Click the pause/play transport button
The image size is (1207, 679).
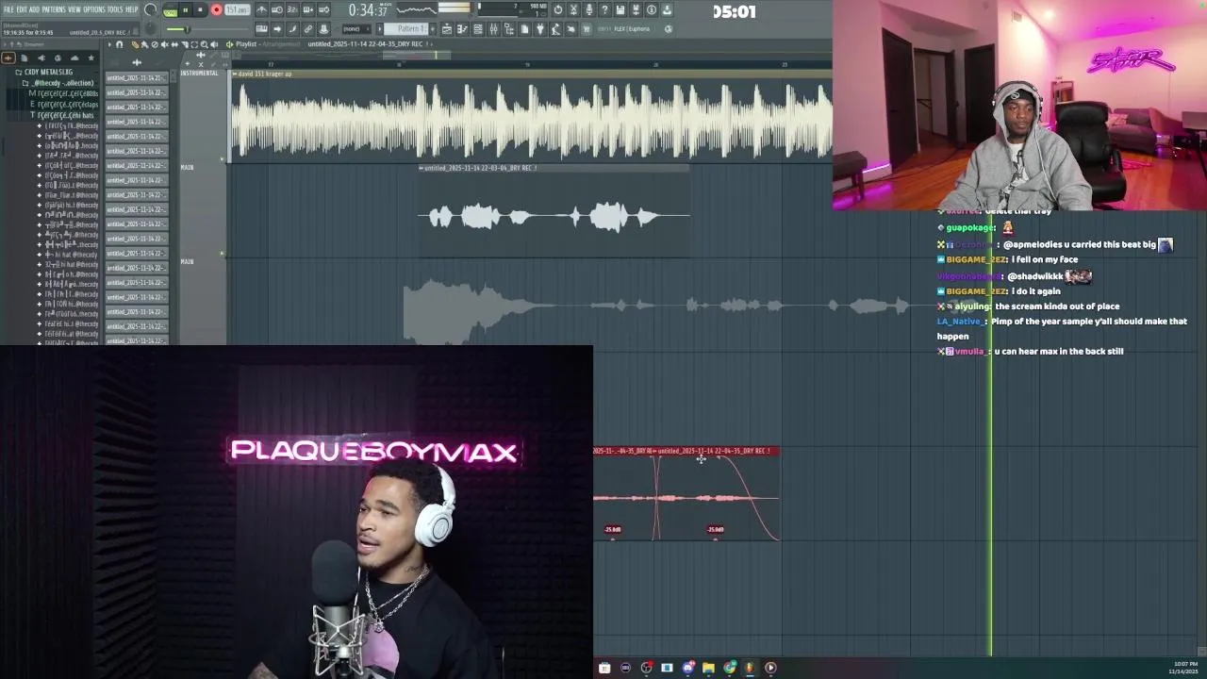(x=186, y=10)
